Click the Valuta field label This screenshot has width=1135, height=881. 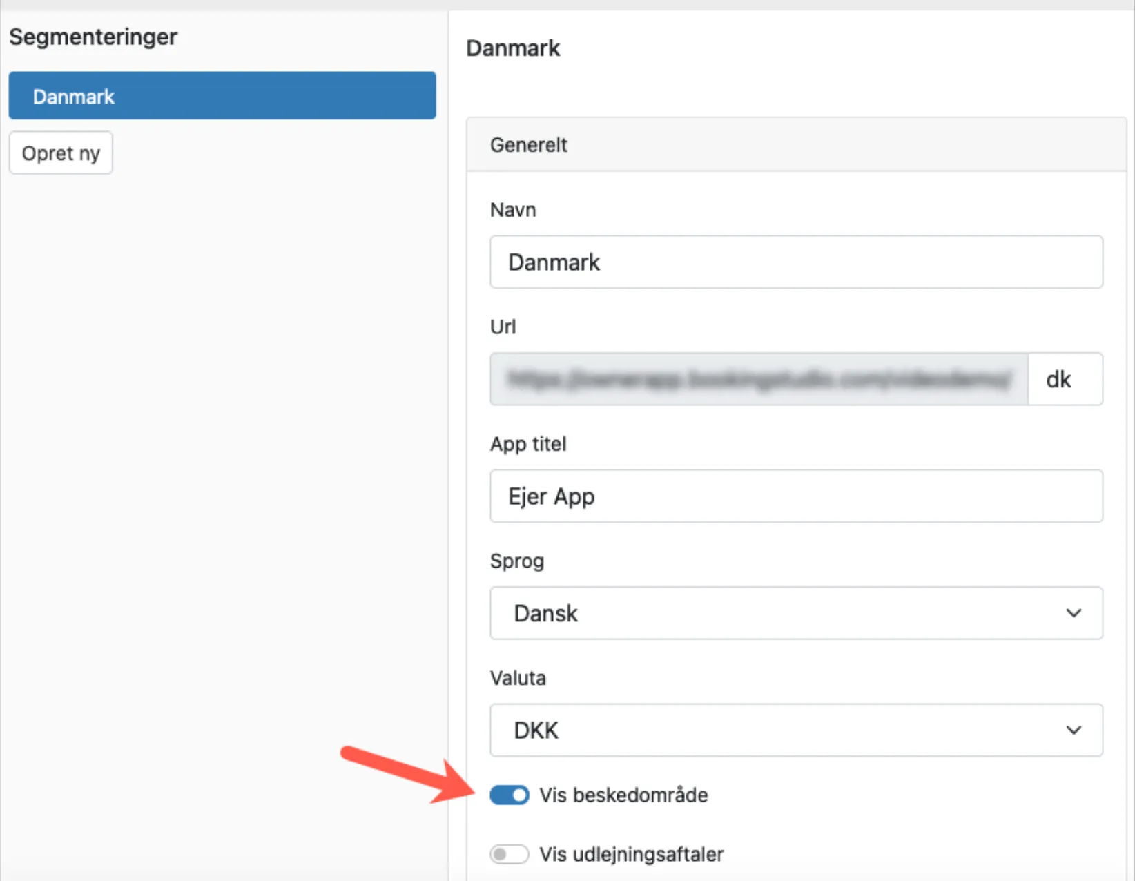(x=518, y=678)
